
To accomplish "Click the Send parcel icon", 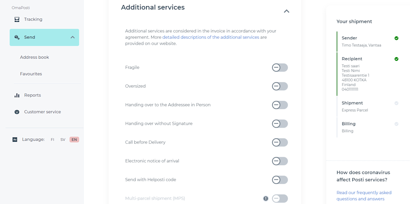I will coord(17,37).
